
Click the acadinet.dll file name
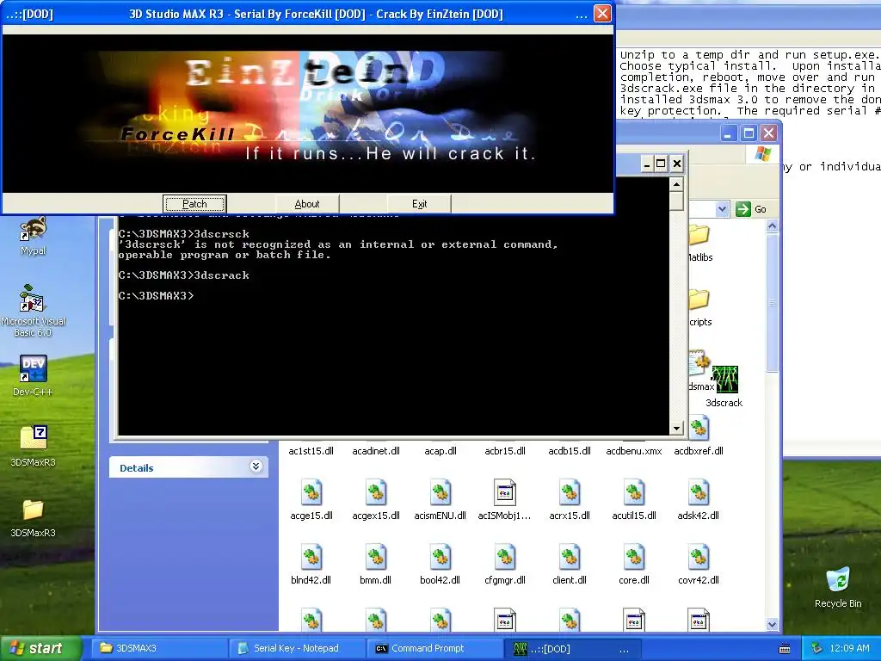(x=376, y=451)
